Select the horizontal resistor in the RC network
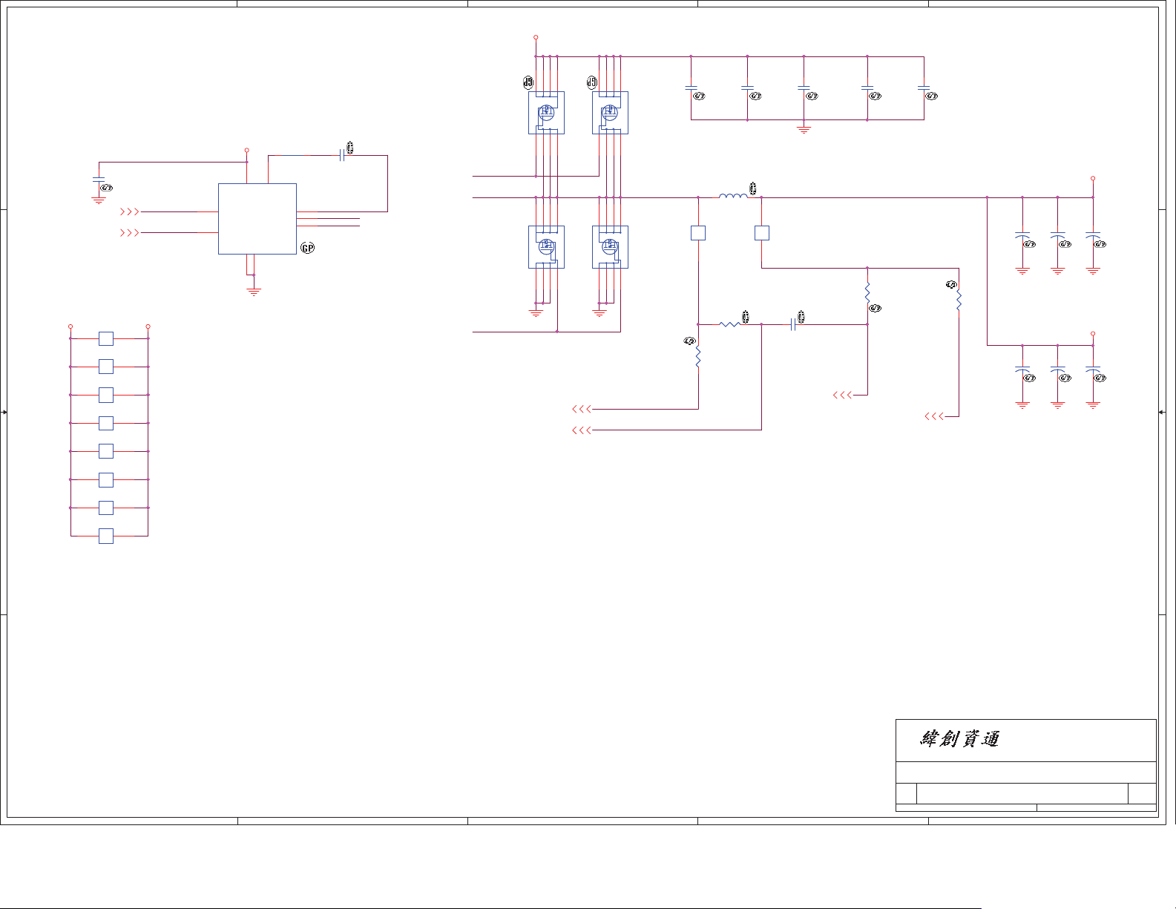This screenshot has width=1176, height=909. tap(729, 324)
